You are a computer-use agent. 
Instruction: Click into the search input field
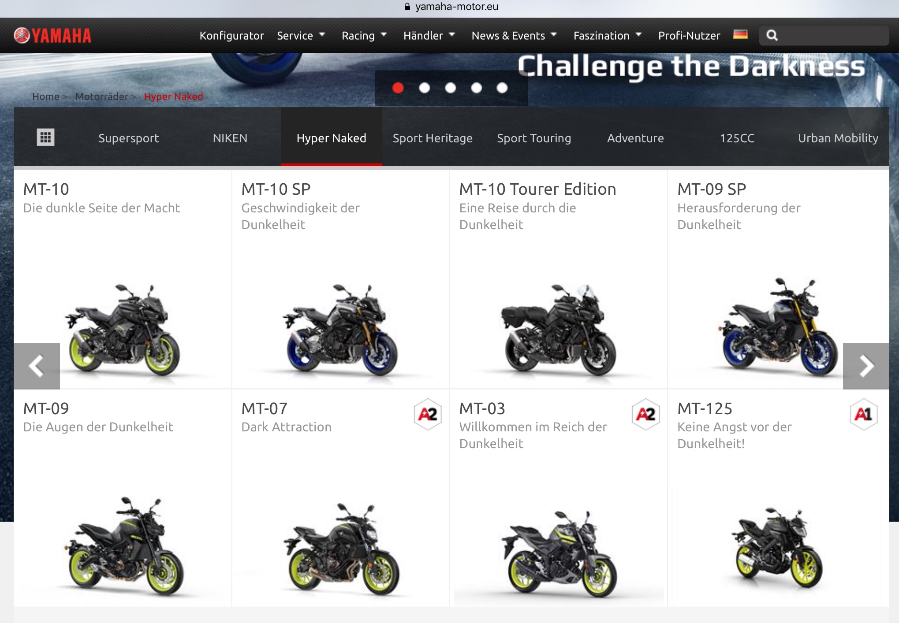(x=824, y=35)
